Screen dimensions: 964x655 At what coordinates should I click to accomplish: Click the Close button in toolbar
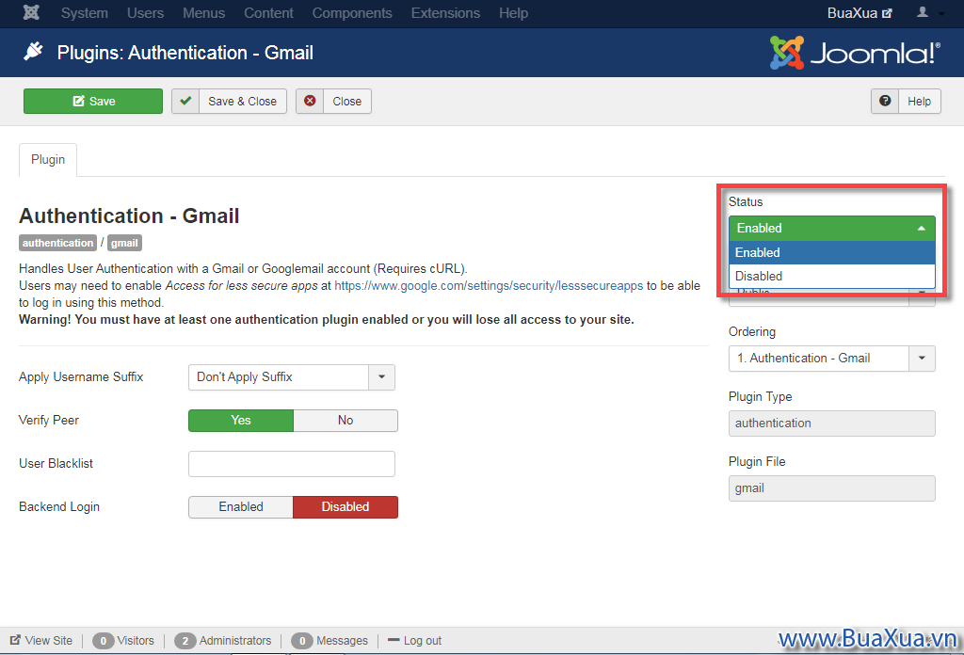[334, 101]
